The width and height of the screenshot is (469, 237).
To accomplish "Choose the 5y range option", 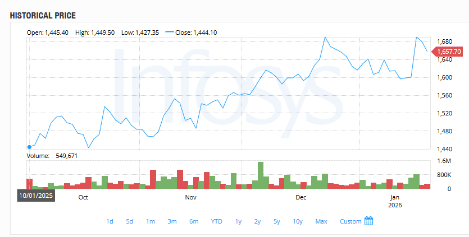I will click(276, 221).
